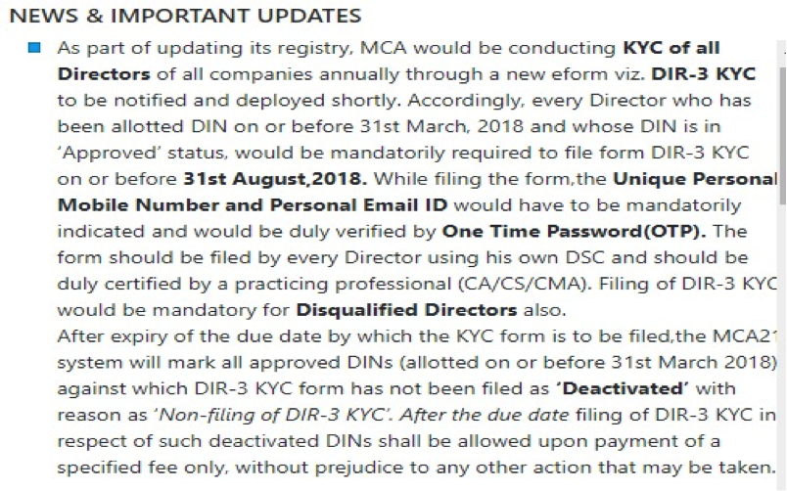Click 'Mobile Number and Personal Email ID' text
This screenshot has width=787, height=491.
pos(253,205)
